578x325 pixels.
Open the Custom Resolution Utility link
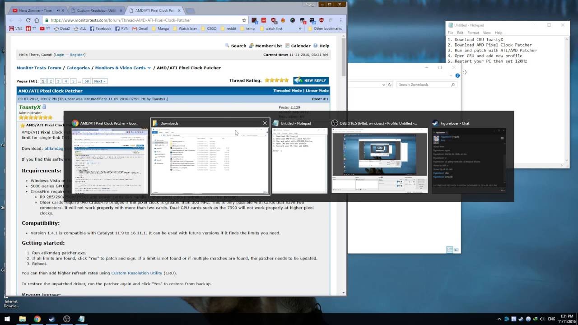[137, 273]
